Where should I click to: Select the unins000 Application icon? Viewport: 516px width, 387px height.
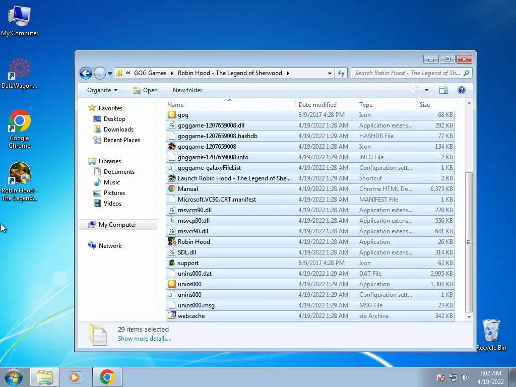click(x=171, y=284)
